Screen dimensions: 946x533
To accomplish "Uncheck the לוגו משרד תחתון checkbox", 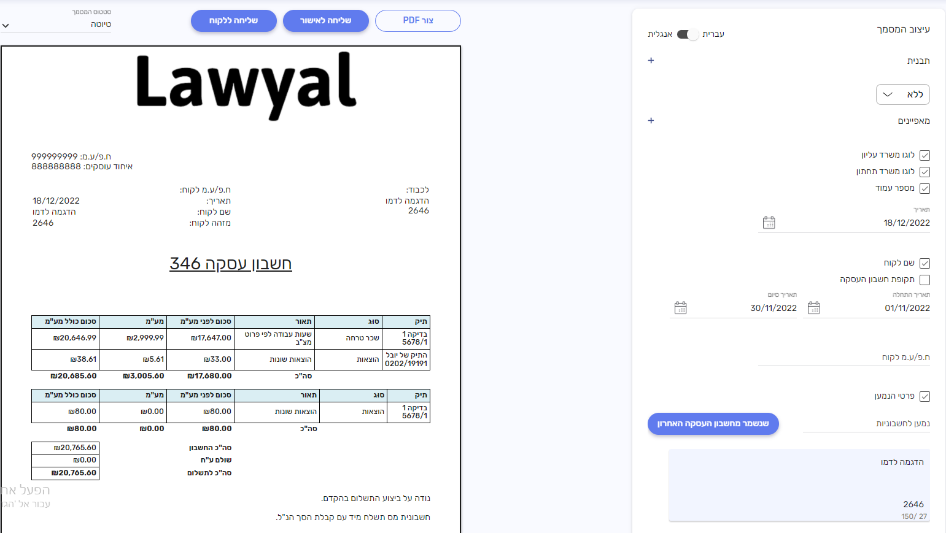I will tap(925, 172).
